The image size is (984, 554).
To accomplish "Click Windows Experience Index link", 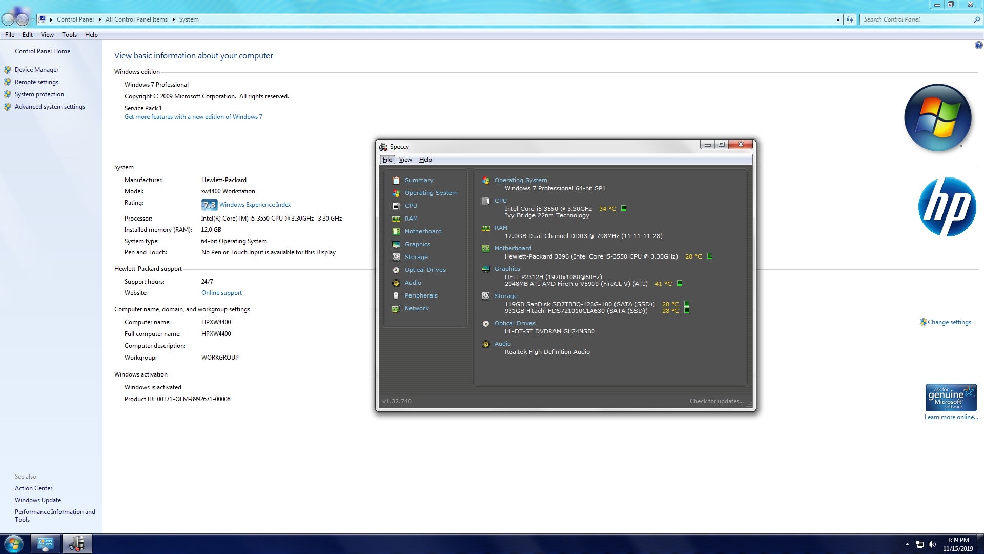I will 255,205.
